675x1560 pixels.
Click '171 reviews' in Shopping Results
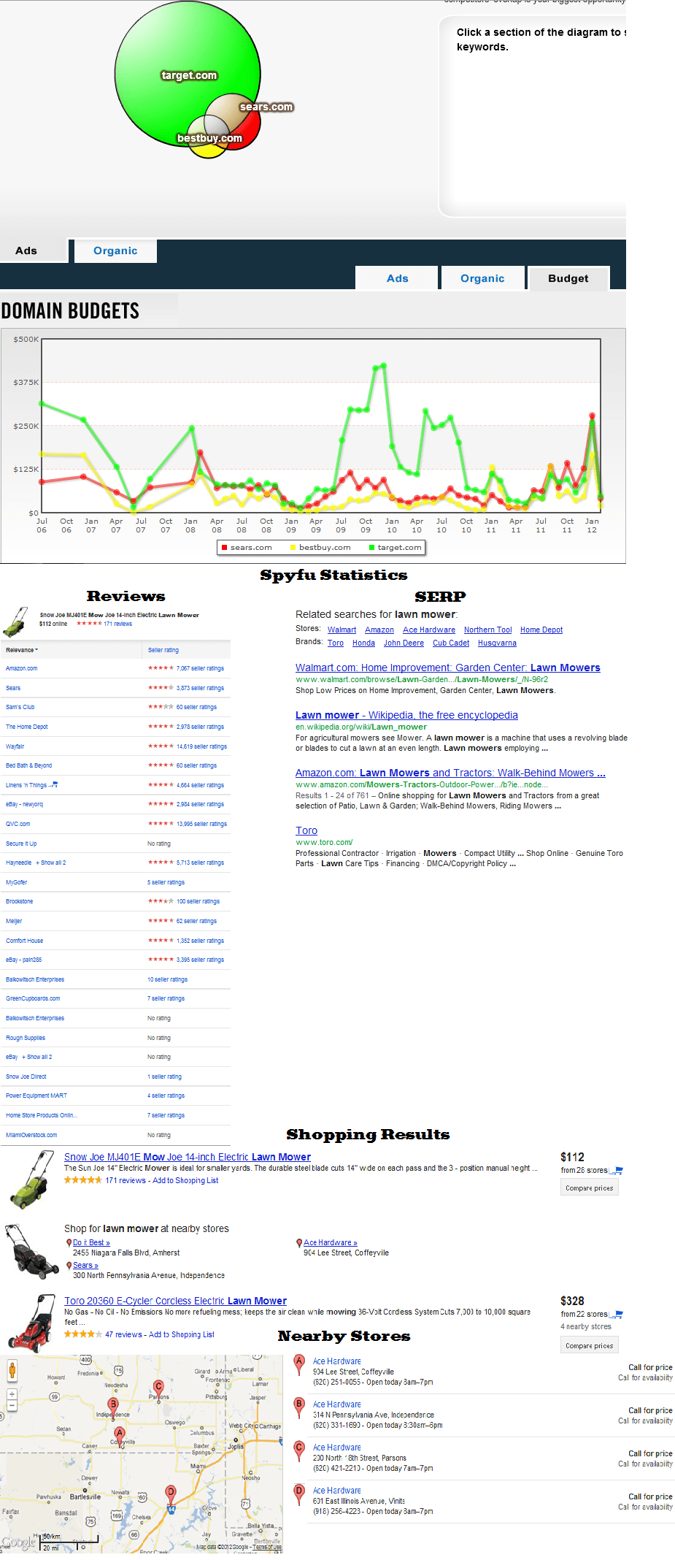[x=126, y=1180]
